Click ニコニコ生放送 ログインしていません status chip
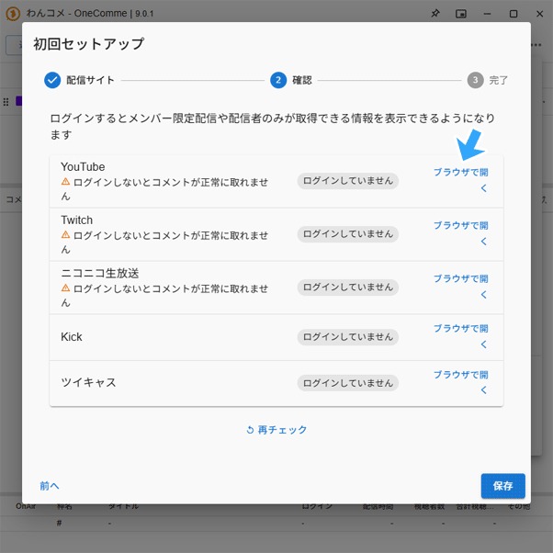Viewport: 553px width, 553px height. click(348, 288)
